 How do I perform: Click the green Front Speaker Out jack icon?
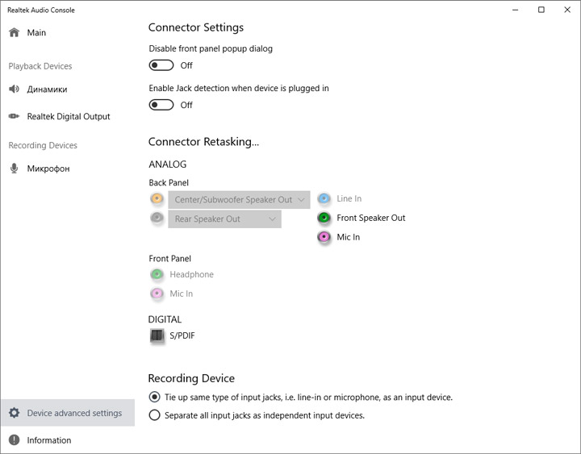coord(324,218)
